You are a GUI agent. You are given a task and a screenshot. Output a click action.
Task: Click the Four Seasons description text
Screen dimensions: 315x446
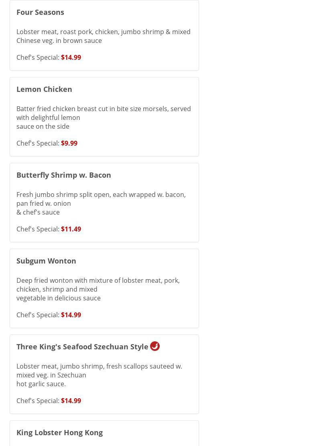point(103,36)
